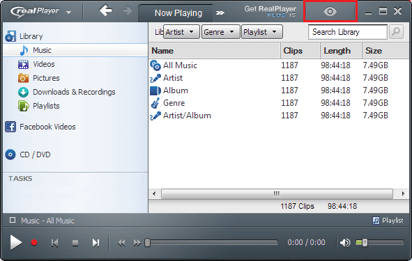Screen dimensions: 412x261
Task: Expand the Artist filter dropdown
Action: click(181, 32)
